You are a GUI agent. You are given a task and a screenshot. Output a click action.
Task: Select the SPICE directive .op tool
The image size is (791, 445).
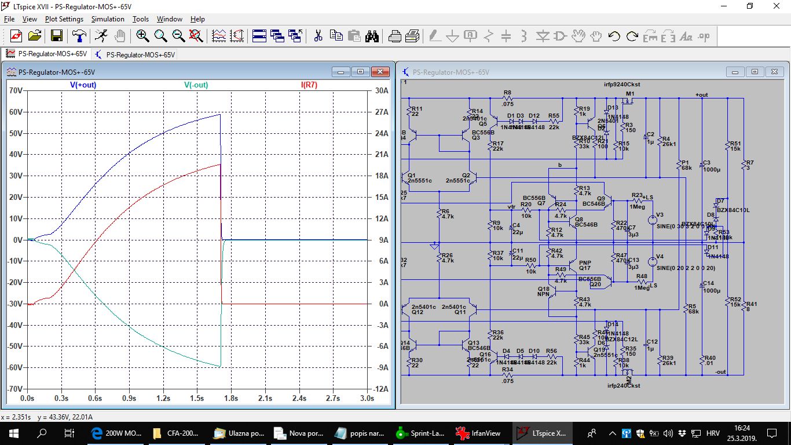click(704, 36)
